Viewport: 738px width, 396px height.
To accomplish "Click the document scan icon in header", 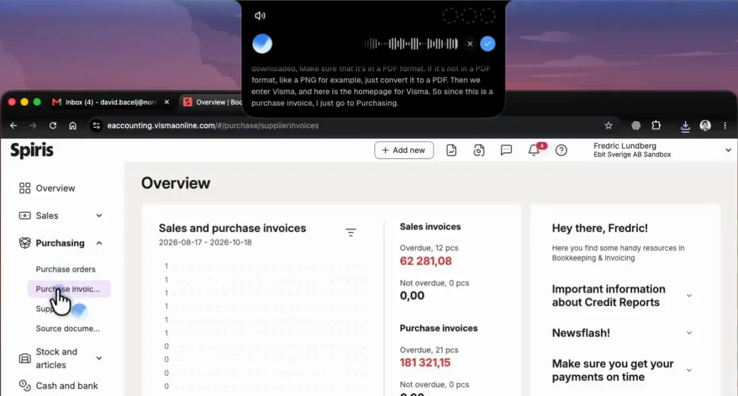I will click(x=479, y=150).
